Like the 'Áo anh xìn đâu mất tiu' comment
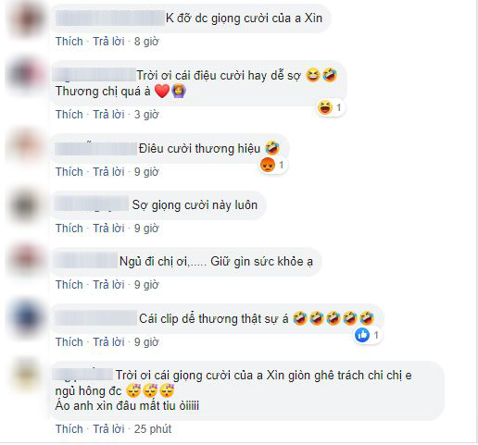 [x=69, y=429]
